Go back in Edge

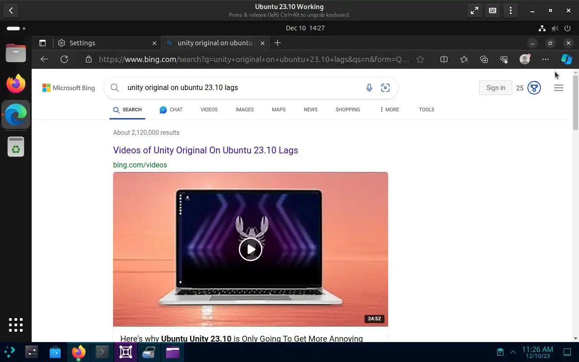[x=44, y=59]
